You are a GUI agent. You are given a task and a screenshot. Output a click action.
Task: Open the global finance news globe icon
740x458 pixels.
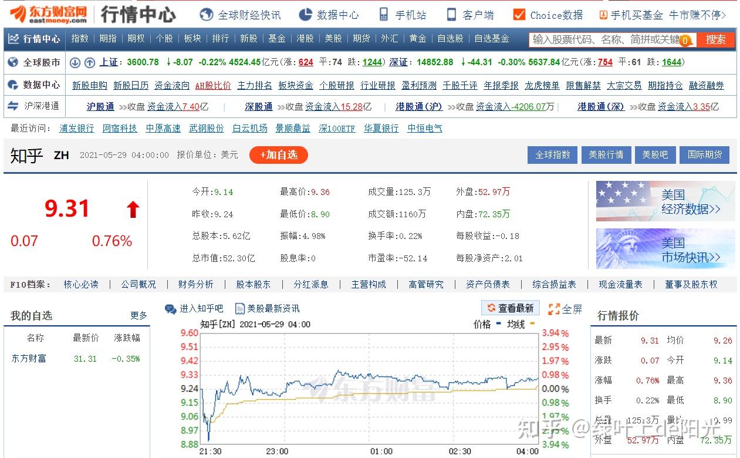(x=206, y=15)
